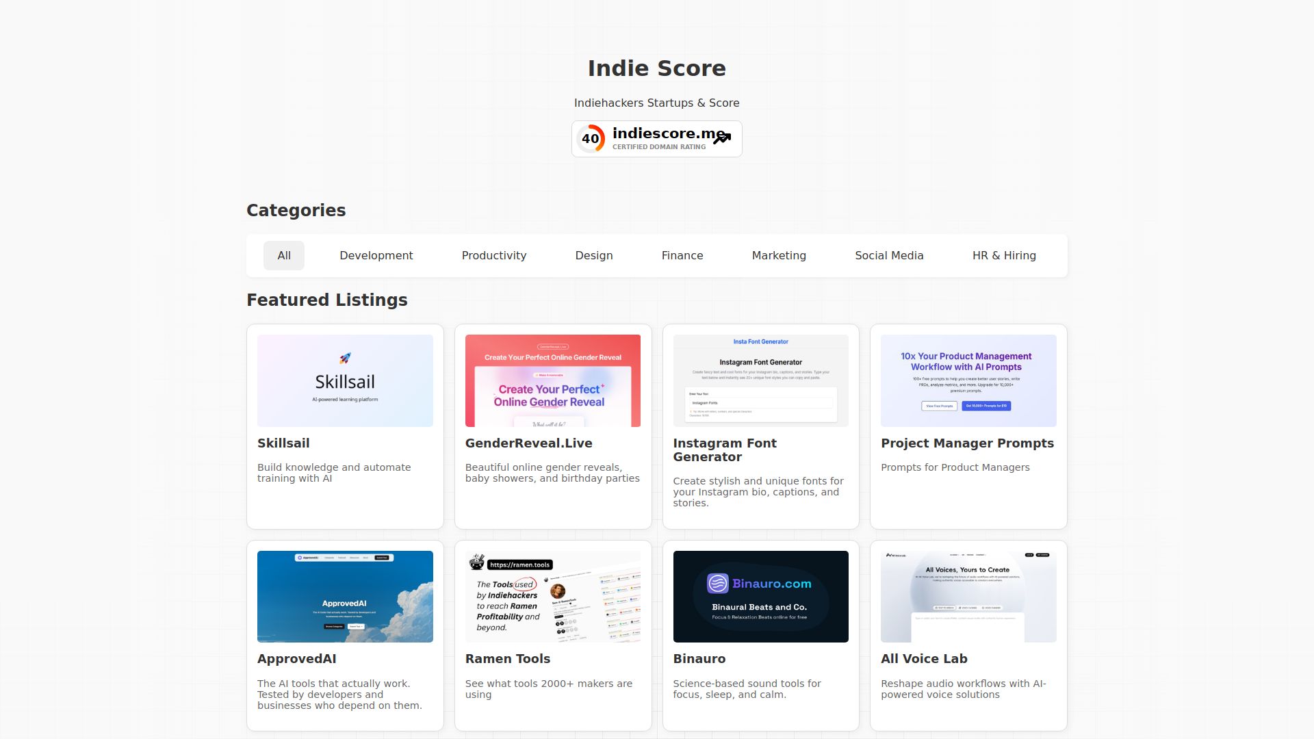Screen dimensions: 1314x739
Task: Open the Project Manager Prompts preview image
Action: click(x=968, y=380)
